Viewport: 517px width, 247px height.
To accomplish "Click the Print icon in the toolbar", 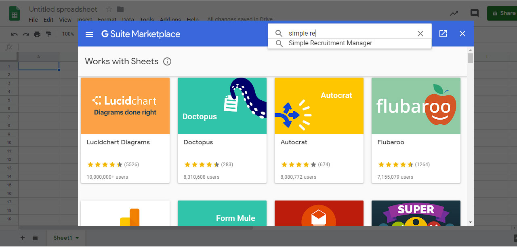I will [37, 34].
